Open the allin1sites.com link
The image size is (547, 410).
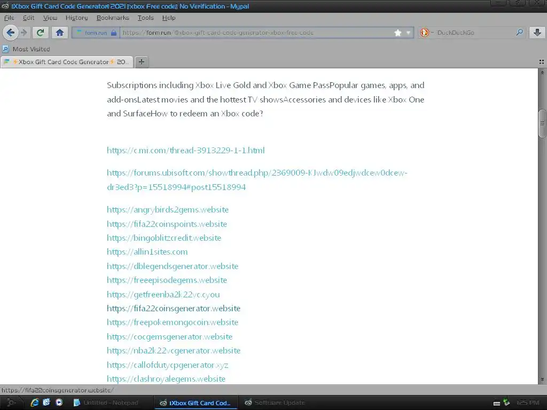coord(147,252)
